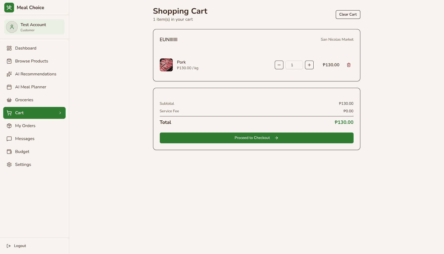Click the Meal Choice logo icon
Screen dimensions: 444x254
[x=9, y=8]
